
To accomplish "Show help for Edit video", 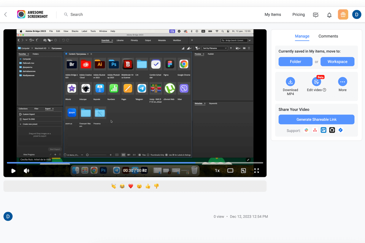I will click(x=324, y=90).
